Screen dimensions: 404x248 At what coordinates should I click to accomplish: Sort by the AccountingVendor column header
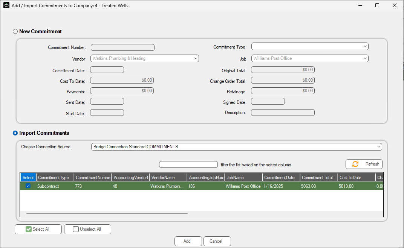pyautogui.click(x=130, y=178)
